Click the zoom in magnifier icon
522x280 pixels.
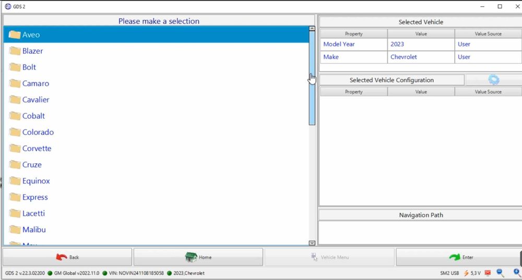click(517, 273)
